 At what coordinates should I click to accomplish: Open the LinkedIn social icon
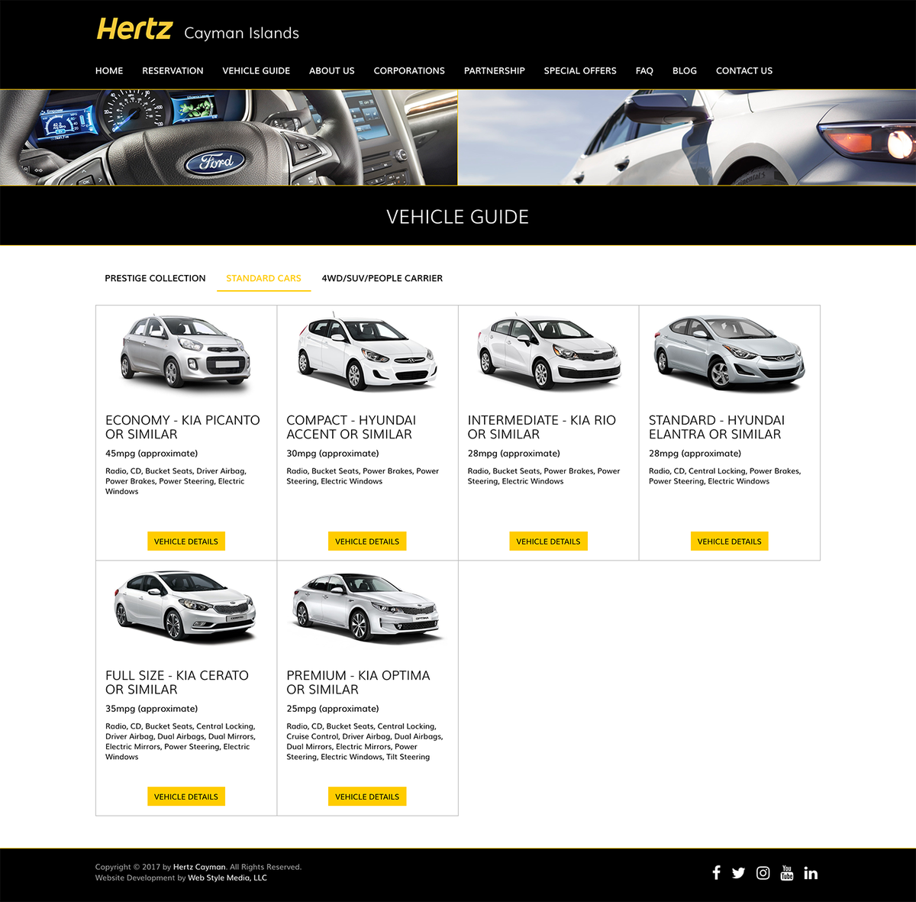pyautogui.click(x=811, y=873)
